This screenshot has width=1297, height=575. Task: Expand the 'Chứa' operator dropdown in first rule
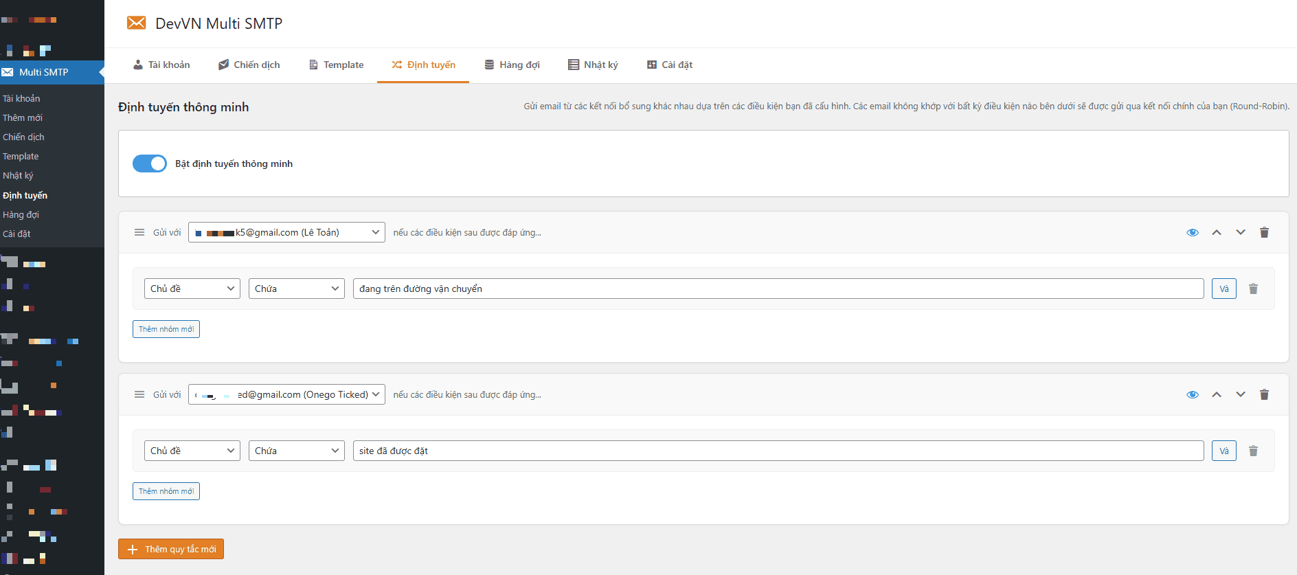[x=296, y=289]
